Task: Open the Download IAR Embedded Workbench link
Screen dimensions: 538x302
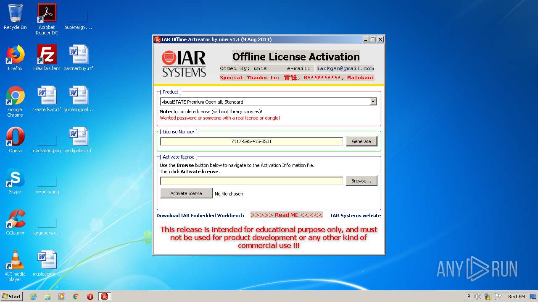Action: (200, 216)
